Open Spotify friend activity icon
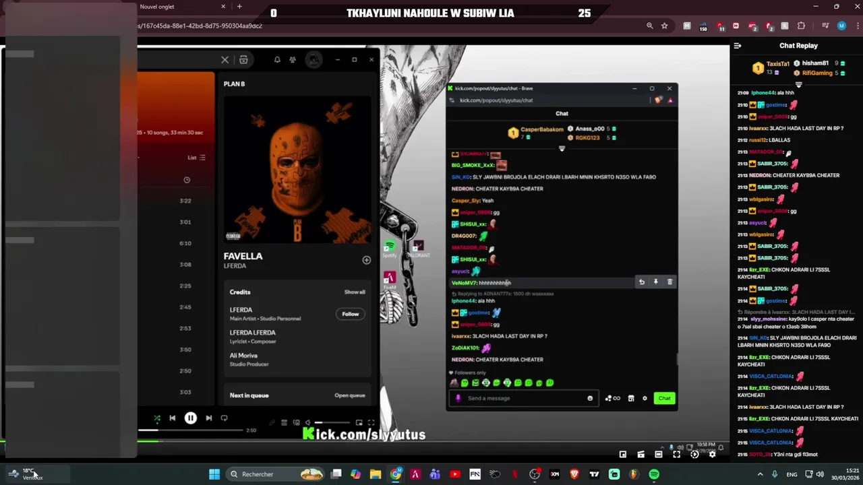The image size is (863, 485). tap(293, 60)
